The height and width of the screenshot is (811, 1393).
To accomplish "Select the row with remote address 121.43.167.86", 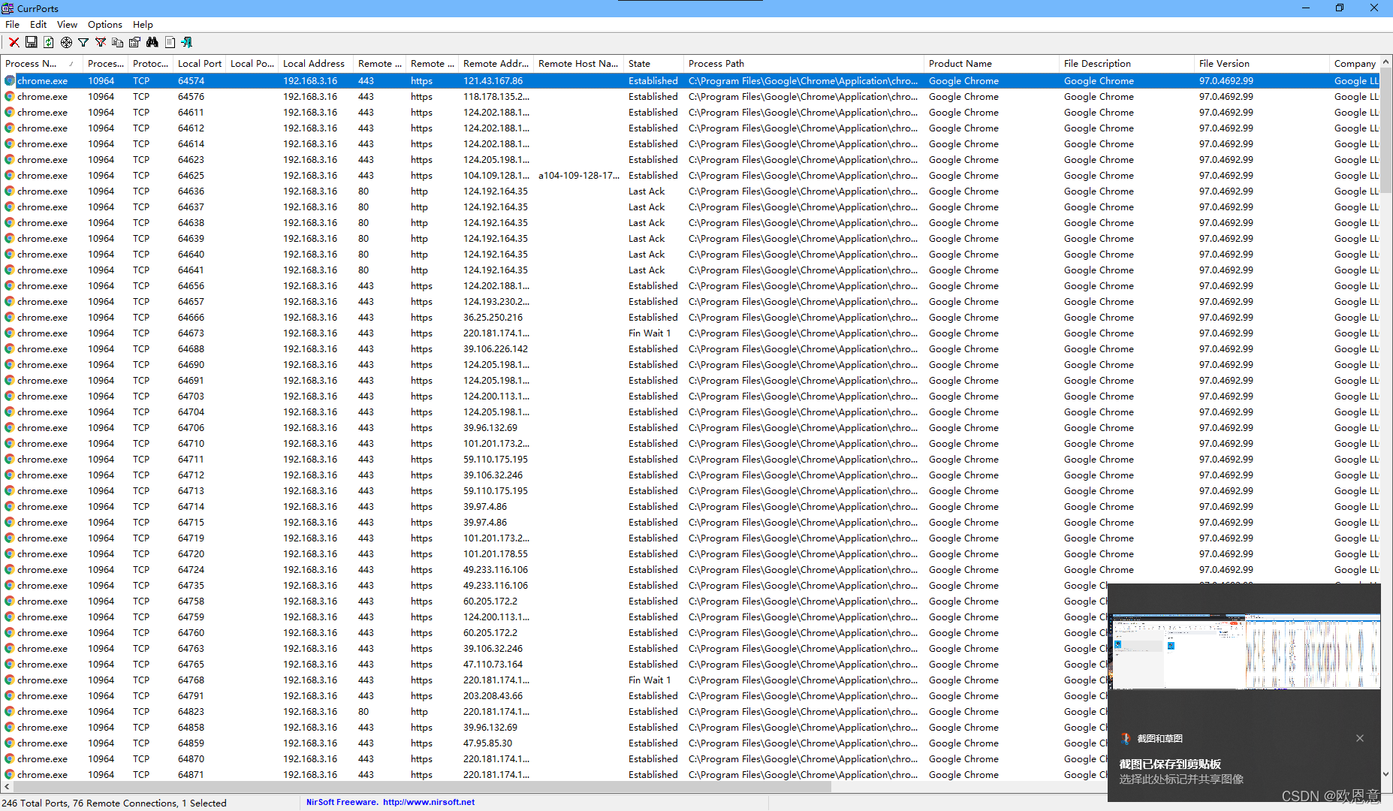I will pos(690,81).
